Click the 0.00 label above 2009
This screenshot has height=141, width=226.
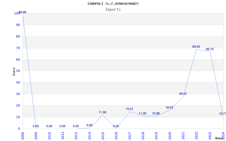click(x=36, y=126)
